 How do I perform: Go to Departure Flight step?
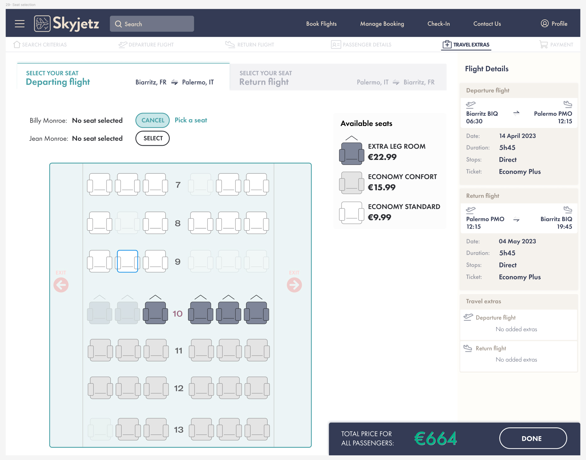(146, 45)
